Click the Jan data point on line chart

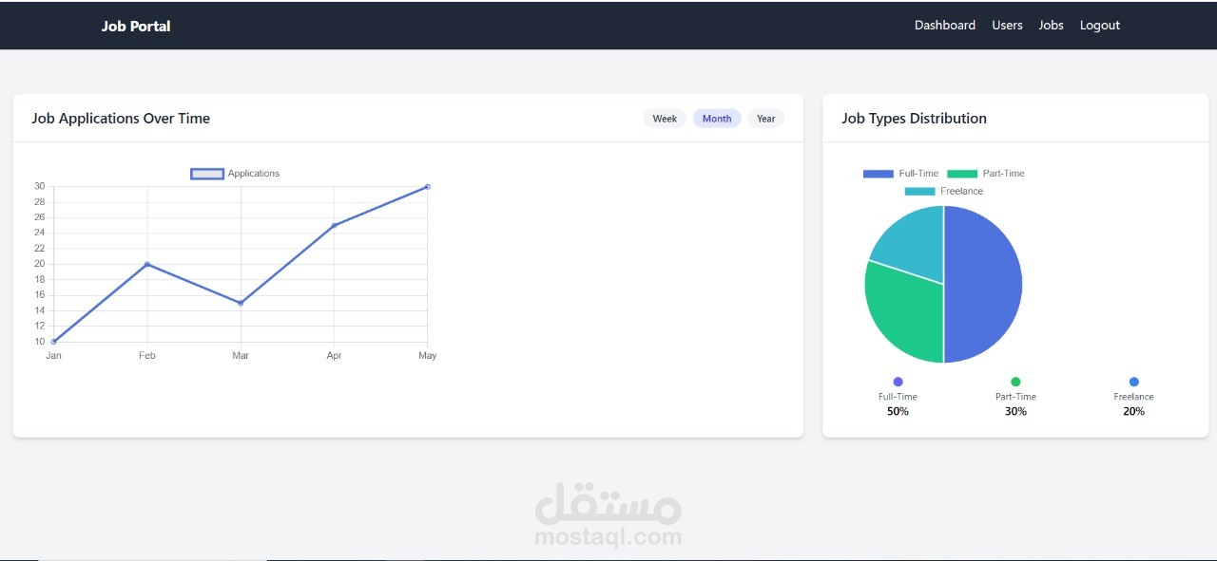53,342
